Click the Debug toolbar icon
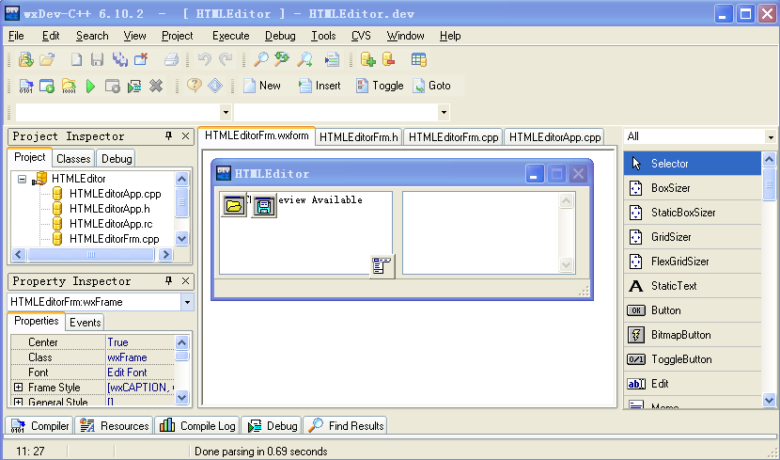 tap(134, 86)
